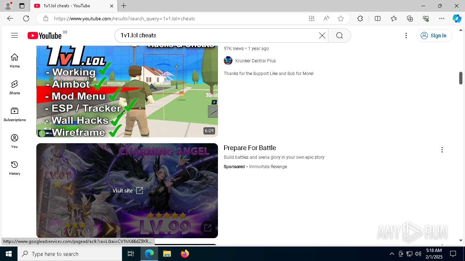465x261 pixels.
Task: Clear the search query with X
Action: point(322,36)
